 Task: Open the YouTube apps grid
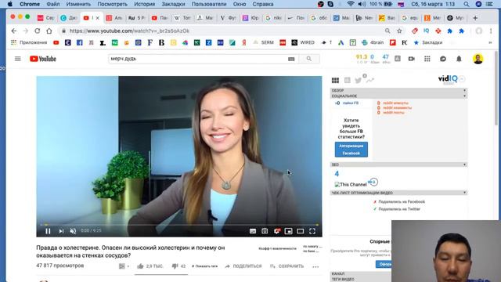427,59
